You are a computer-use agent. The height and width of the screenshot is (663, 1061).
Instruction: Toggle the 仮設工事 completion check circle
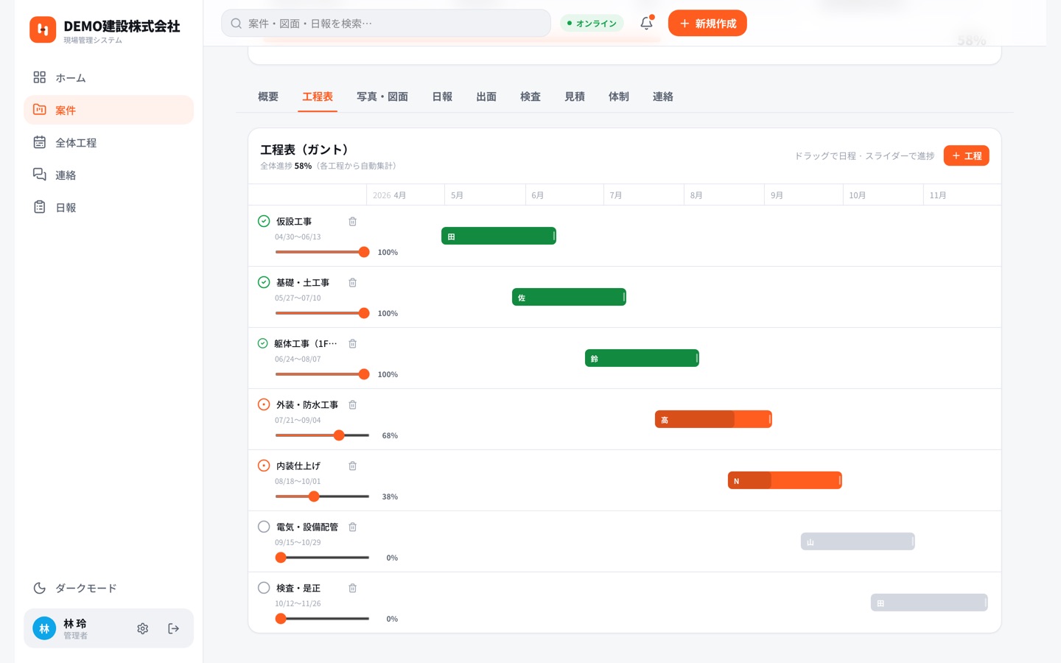tap(264, 221)
